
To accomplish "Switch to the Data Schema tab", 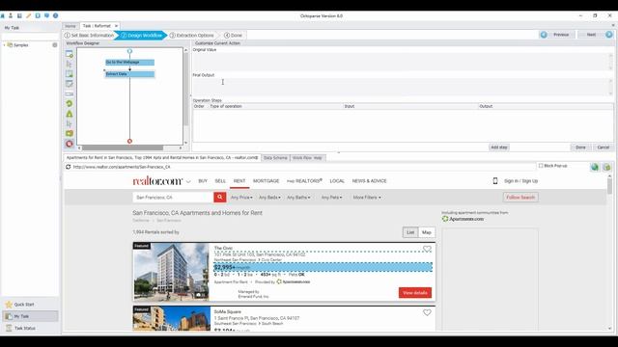I will (275, 158).
